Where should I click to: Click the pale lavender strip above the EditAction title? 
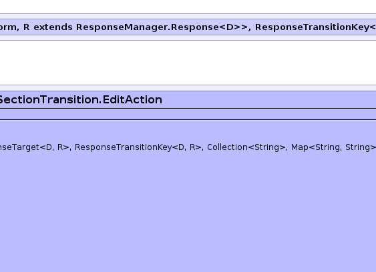188,88
